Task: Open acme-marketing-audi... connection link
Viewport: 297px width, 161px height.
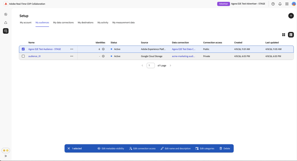Action: click(x=183, y=56)
